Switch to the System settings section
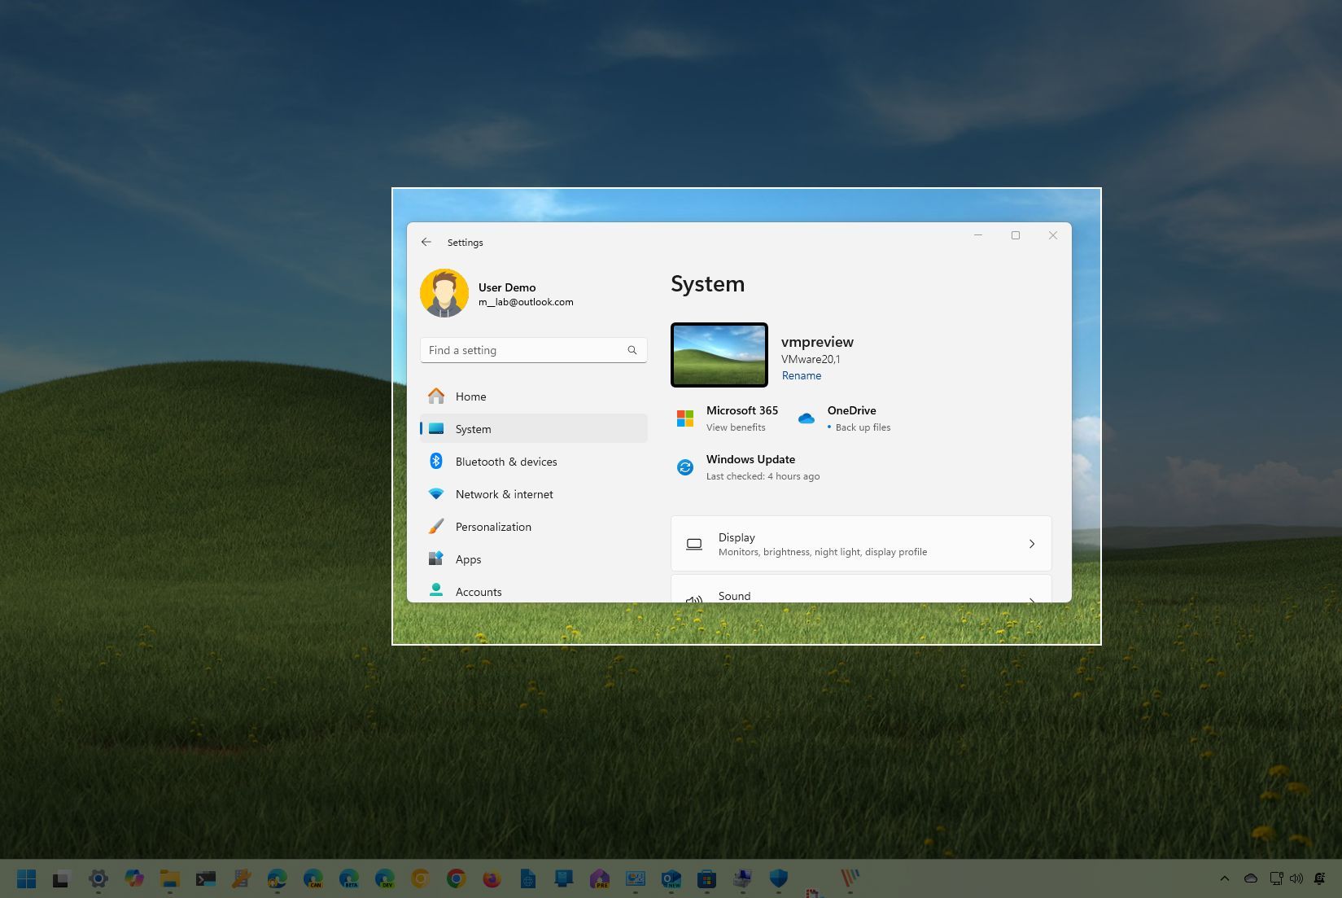Image resolution: width=1342 pixels, height=898 pixels. (473, 428)
